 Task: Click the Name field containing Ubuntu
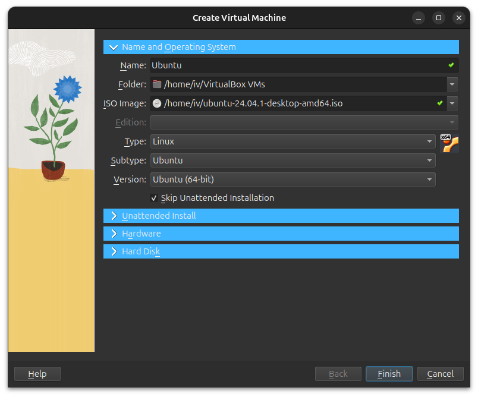304,65
